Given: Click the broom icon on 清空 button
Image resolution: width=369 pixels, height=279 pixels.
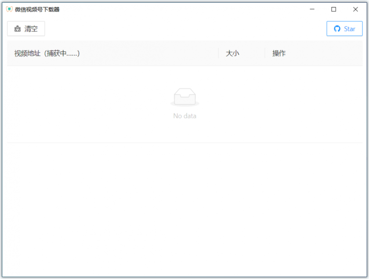Looking at the screenshot, I should pos(18,29).
